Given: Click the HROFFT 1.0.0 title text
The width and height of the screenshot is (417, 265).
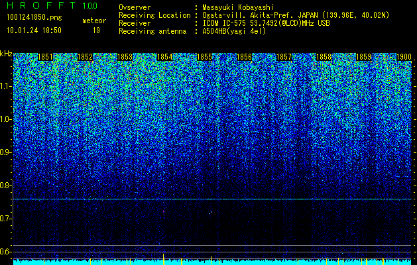Looking at the screenshot, I should tap(52, 5).
